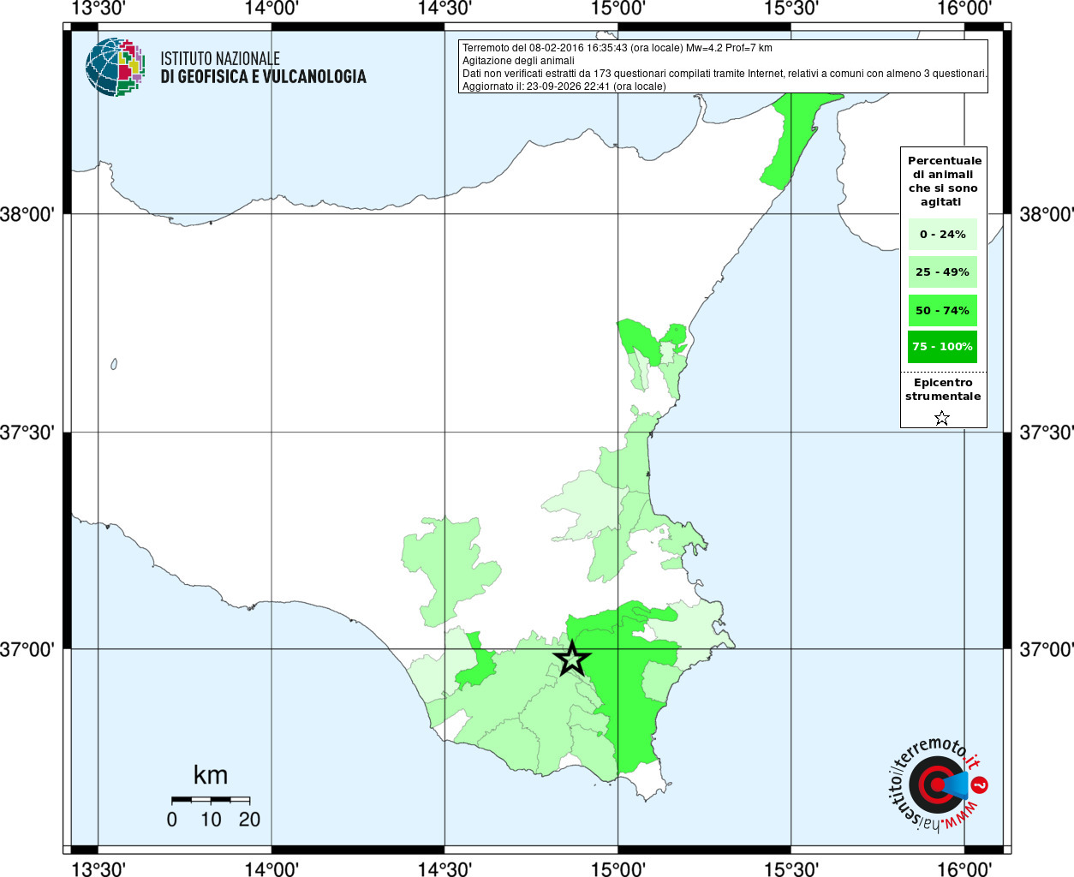
Task: Select the 25 - 49% legend swatch
Action: 943,272
